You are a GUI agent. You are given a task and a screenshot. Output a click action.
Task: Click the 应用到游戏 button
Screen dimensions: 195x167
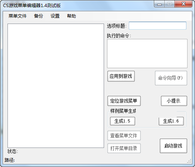(121, 76)
